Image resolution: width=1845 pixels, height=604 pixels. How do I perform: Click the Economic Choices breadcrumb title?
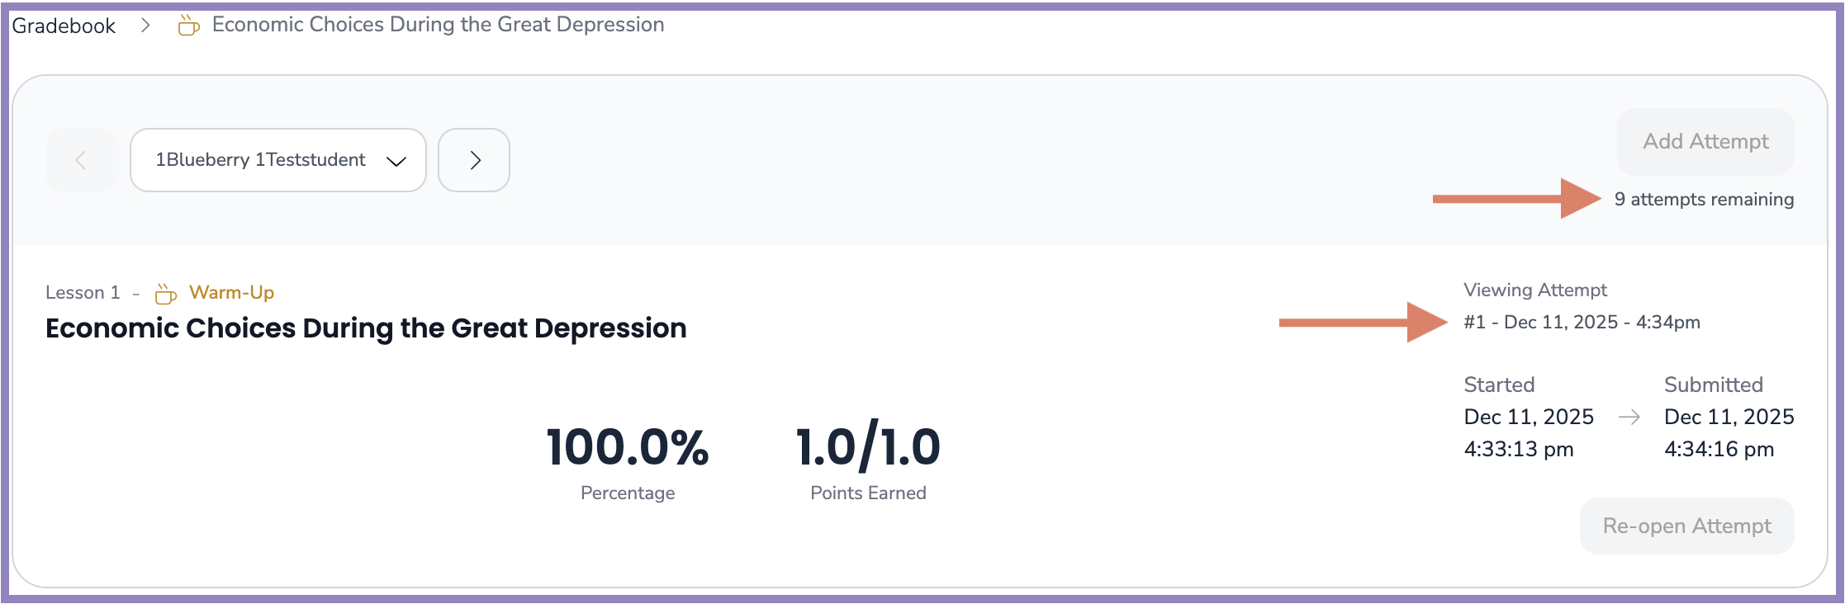pos(438,25)
